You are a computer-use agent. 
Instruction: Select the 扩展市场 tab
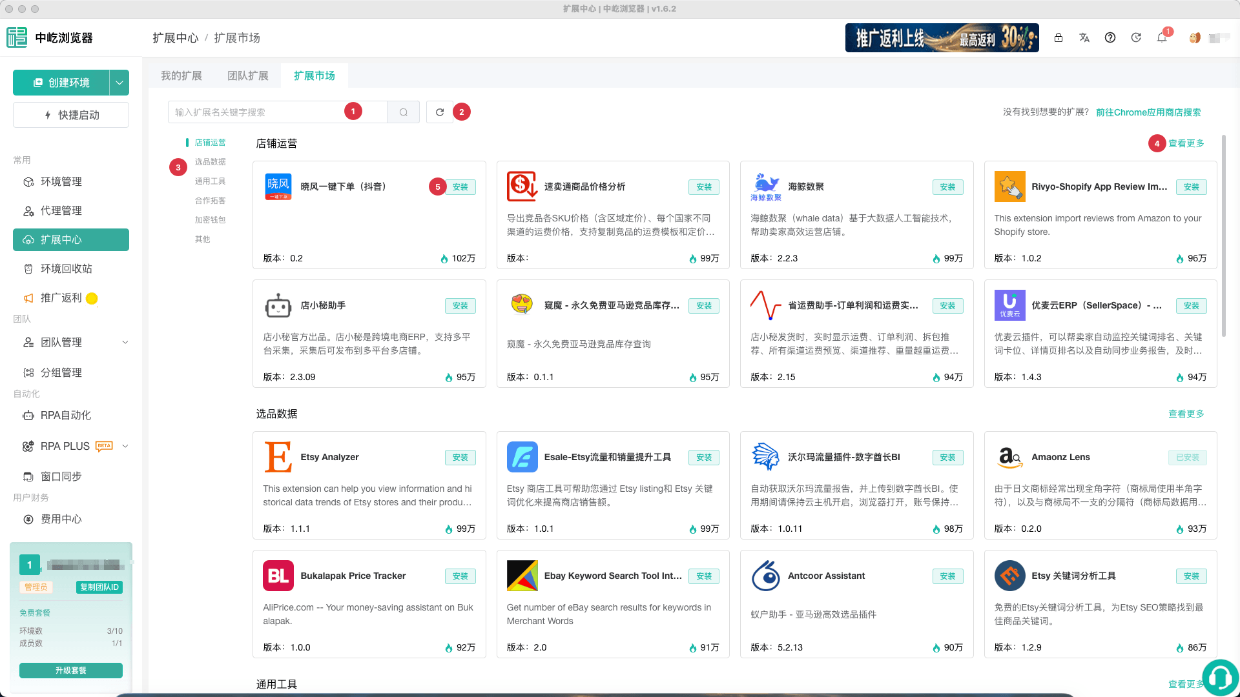pos(315,76)
